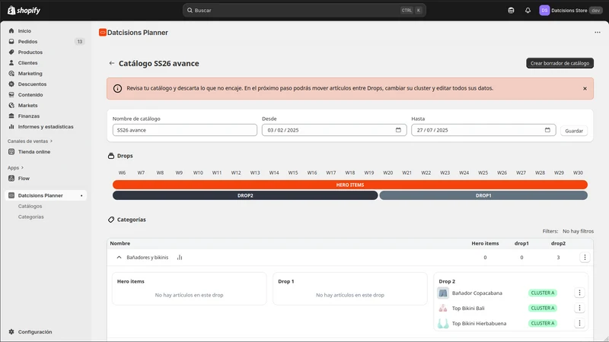Screen dimensions: 609x342
Task: Open Bañadores y bikinis row options menu
Action: point(585,258)
